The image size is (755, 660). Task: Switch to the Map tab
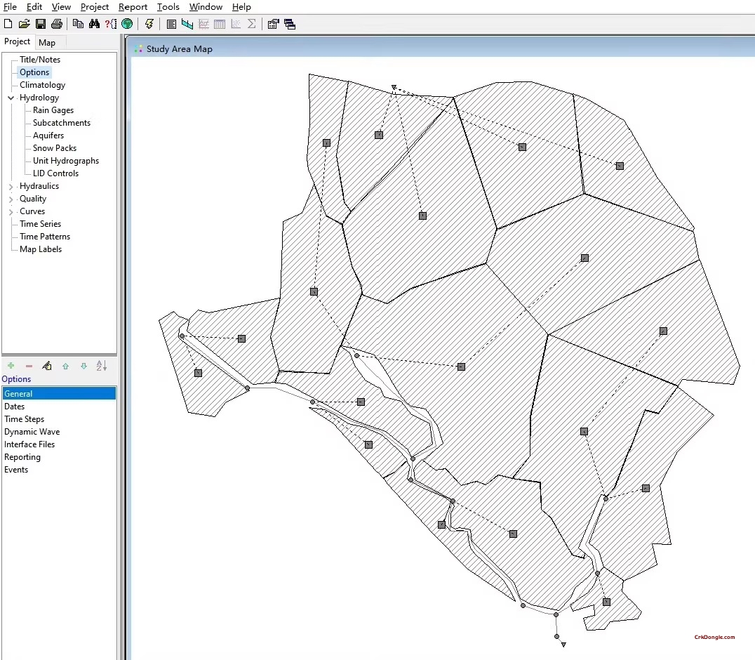pos(47,43)
